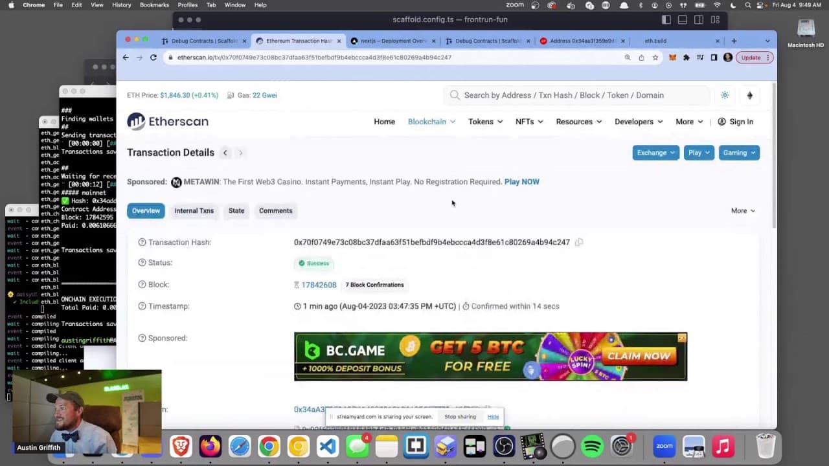Switch to the nextjs Deployment browser tab
Image resolution: width=829 pixels, height=466 pixels.
393,41
